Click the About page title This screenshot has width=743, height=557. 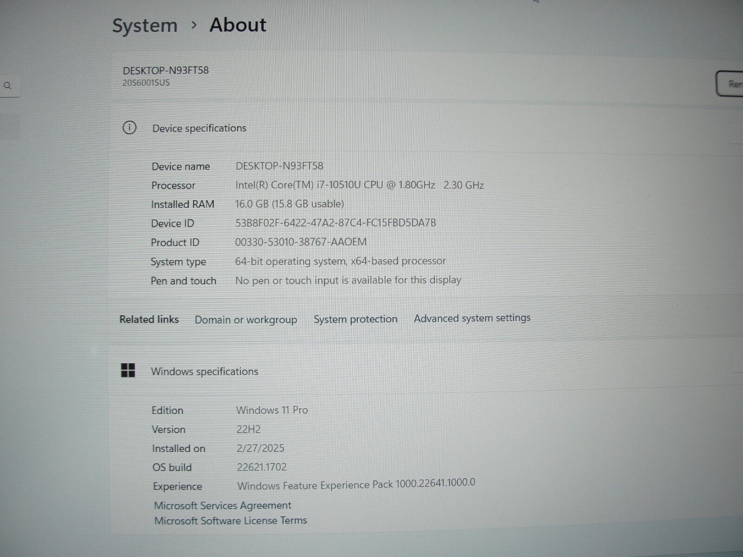point(238,25)
